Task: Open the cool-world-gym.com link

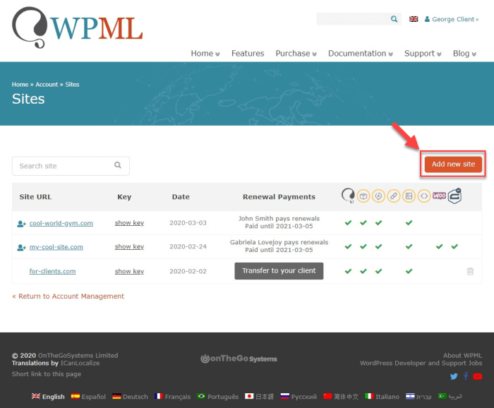Action: point(61,223)
